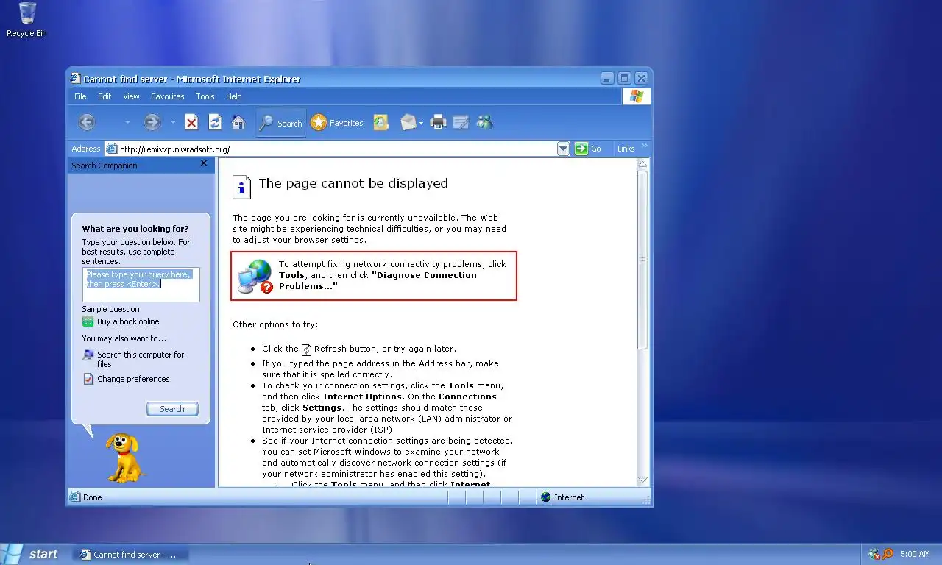Click the search query text box
Viewport: 942px width, 565px height.
[141, 285]
